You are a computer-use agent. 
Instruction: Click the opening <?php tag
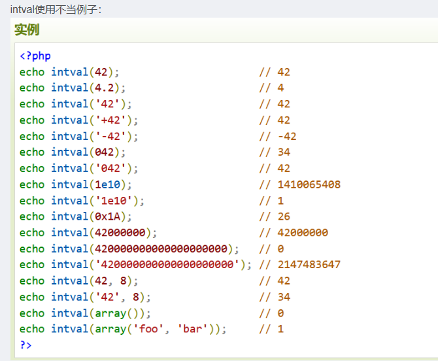35,56
